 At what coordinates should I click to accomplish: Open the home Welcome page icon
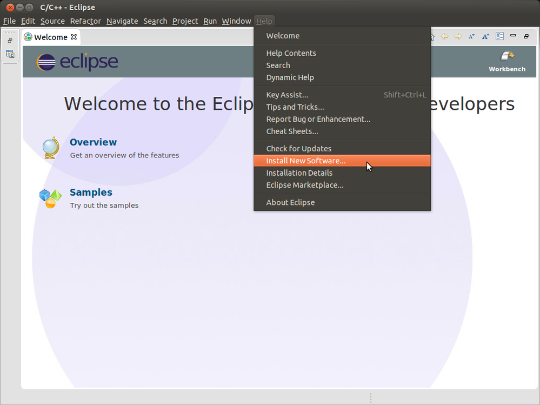click(431, 36)
